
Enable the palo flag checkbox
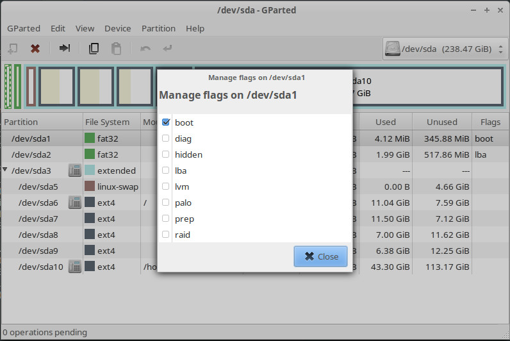(165, 203)
